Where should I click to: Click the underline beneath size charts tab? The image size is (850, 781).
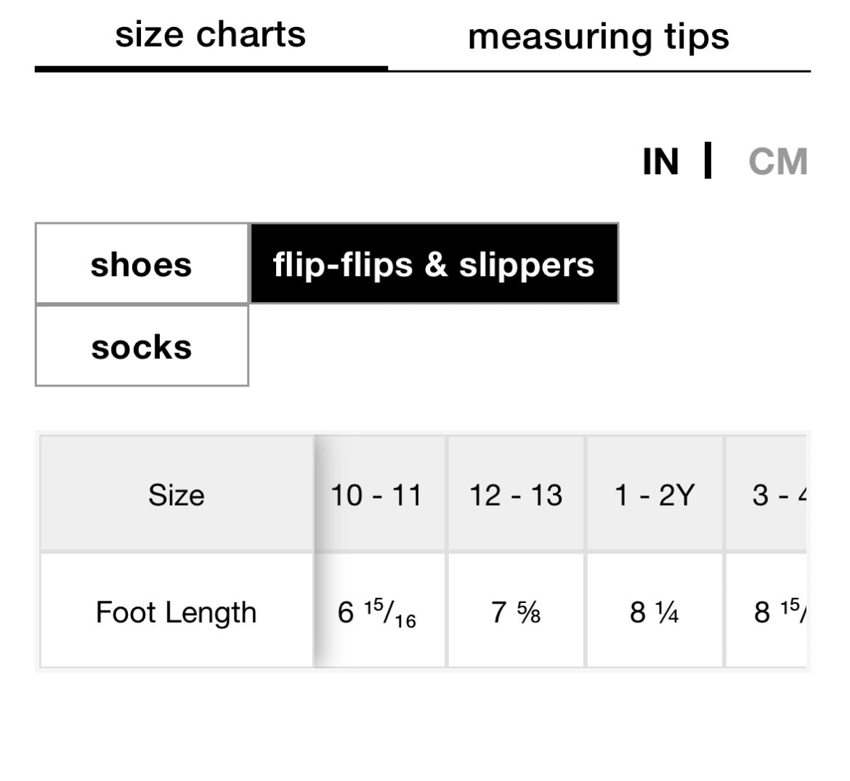point(211,69)
